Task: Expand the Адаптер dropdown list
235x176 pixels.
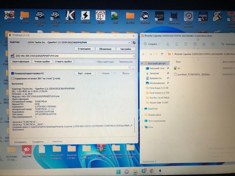Action: click(x=129, y=43)
